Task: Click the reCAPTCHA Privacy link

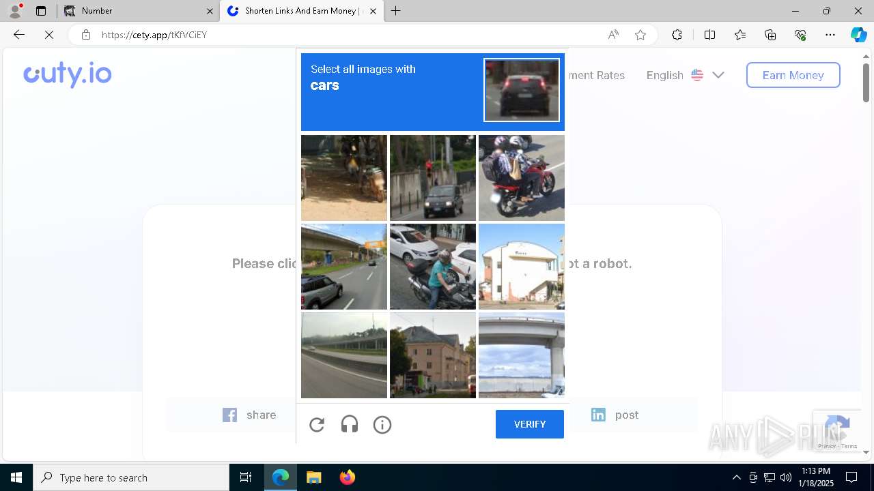Action: pos(826,446)
